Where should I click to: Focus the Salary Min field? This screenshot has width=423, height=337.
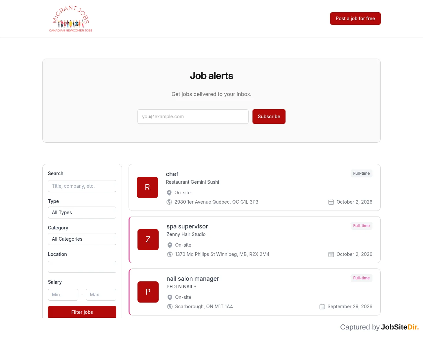coord(63,295)
